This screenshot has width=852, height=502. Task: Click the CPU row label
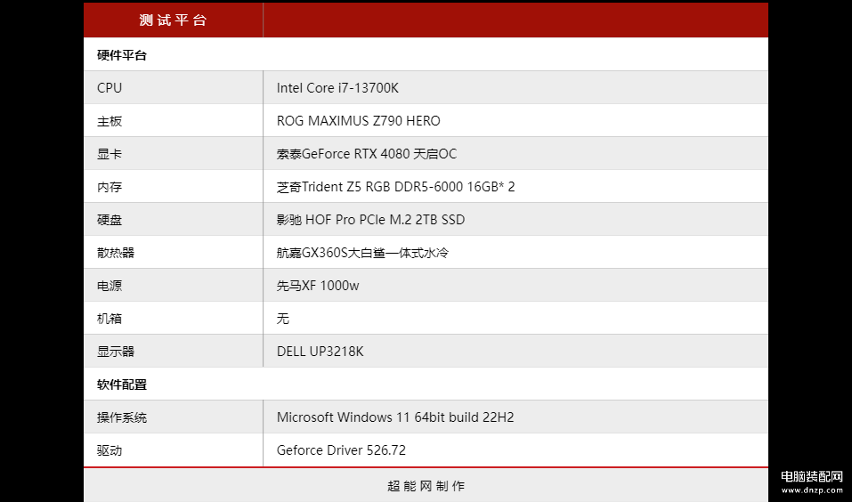[x=110, y=88]
